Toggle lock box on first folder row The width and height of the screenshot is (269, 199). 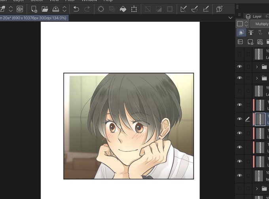pos(248,67)
